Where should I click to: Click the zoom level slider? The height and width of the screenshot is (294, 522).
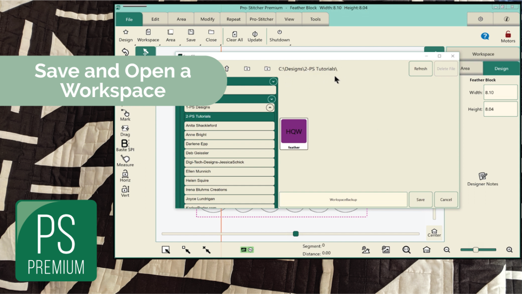click(476, 250)
